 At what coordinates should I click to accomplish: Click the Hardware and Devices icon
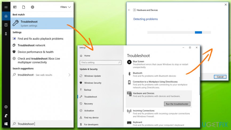[129, 94]
